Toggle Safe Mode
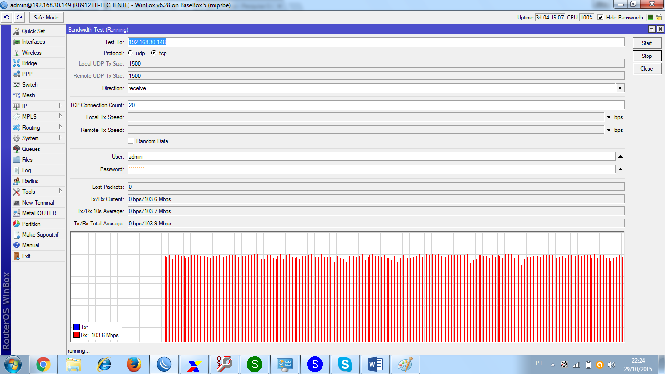 (x=46, y=17)
